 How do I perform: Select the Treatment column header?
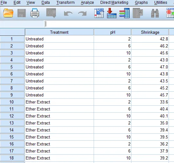[x=59, y=32]
